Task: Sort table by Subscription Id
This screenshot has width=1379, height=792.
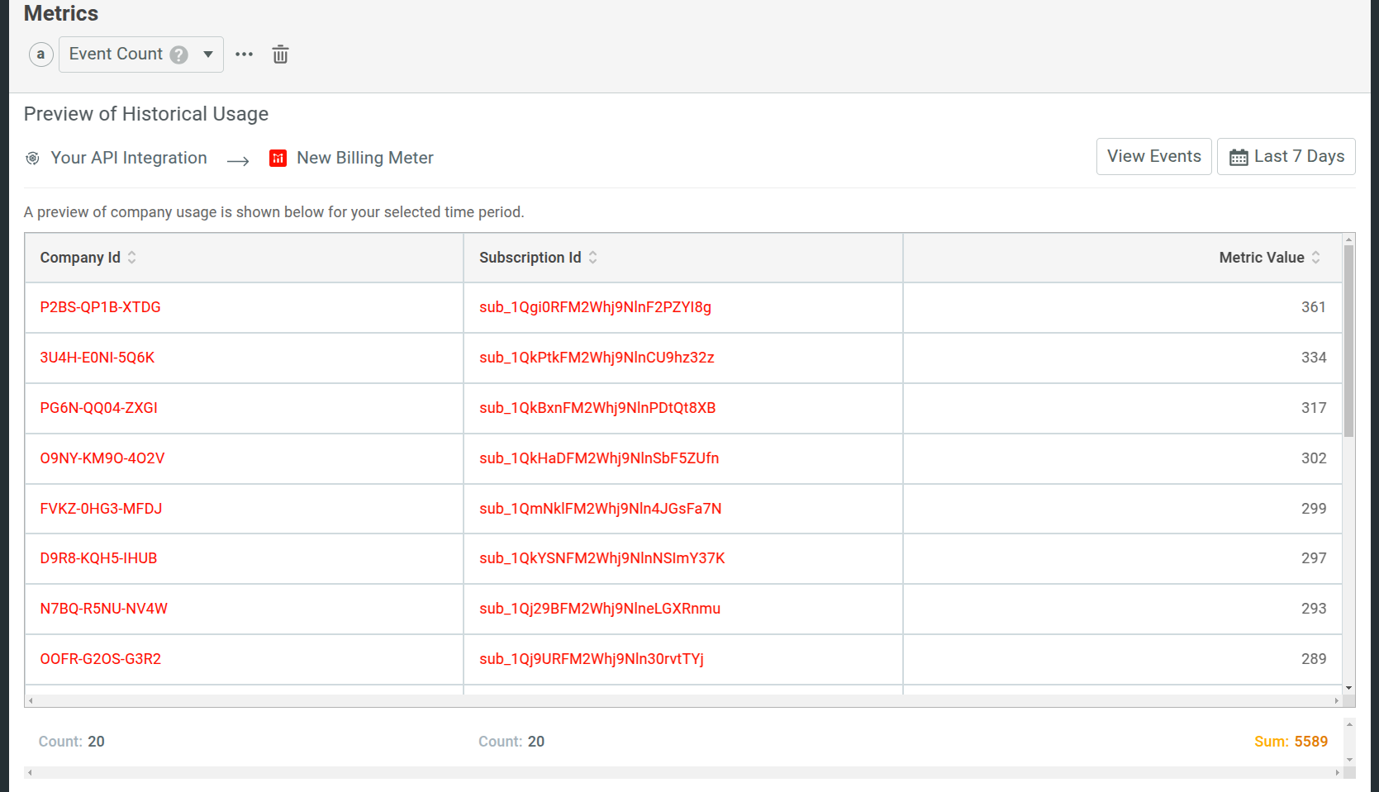Action: point(592,258)
